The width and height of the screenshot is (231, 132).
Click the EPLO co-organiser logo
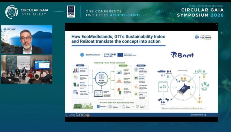coord(71,12)
